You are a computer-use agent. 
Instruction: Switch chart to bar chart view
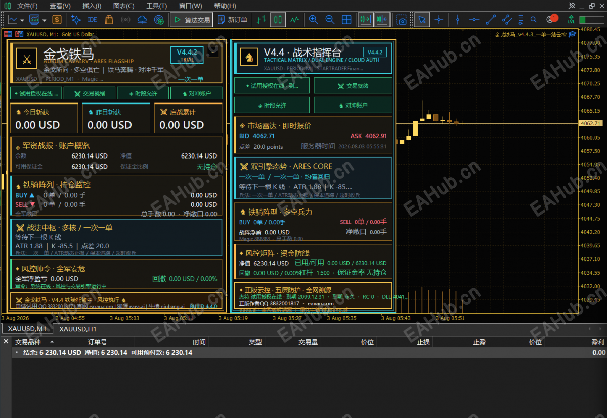261,20
